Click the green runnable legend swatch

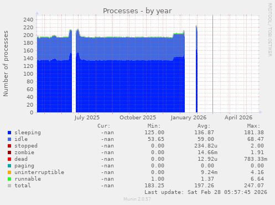pyautogui.click(x=9, y=179)
